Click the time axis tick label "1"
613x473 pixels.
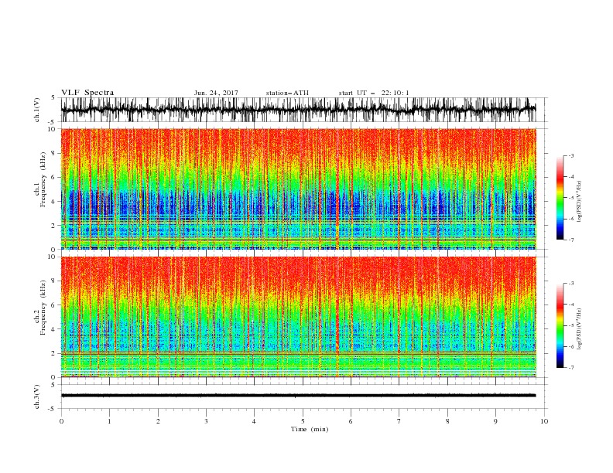[x=109, y=421]
